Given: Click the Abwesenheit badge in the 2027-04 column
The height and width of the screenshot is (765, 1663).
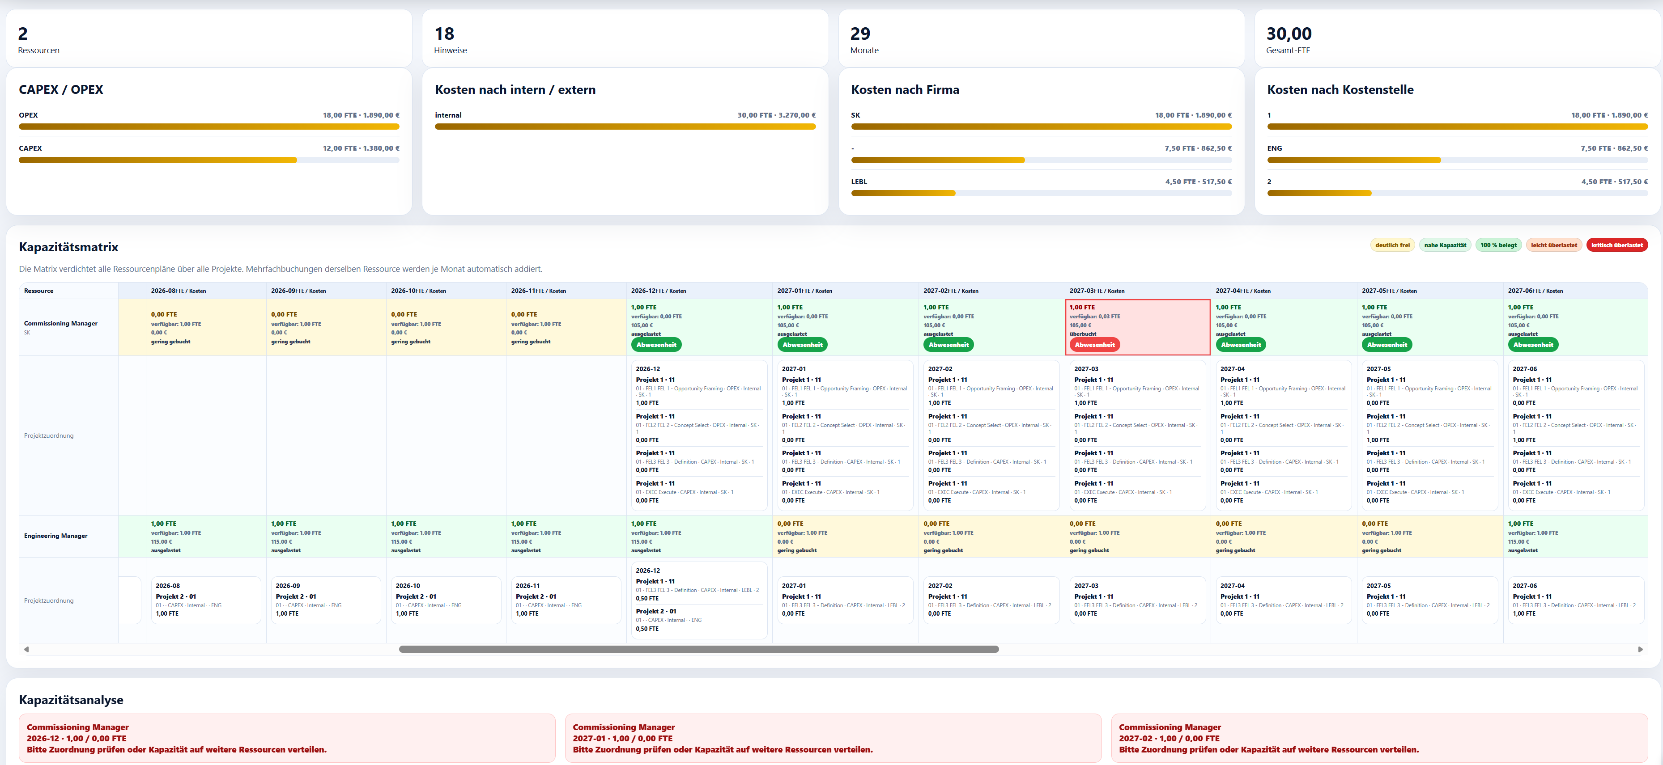Looking at the screenshot, I should pos(1241,344).
